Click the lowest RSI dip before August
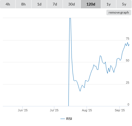 80,91
